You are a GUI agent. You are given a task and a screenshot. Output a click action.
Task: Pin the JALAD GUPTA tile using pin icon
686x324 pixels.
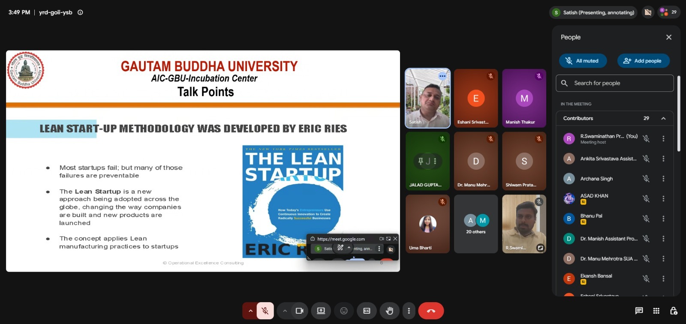[421, 161]
